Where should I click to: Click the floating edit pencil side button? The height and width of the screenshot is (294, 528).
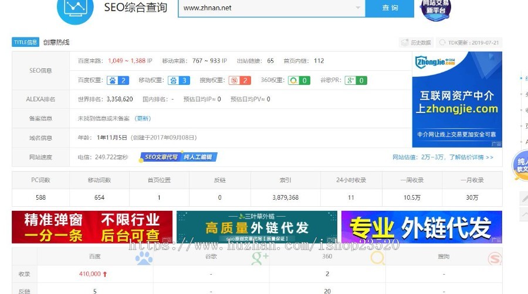(x=524, y=198)
